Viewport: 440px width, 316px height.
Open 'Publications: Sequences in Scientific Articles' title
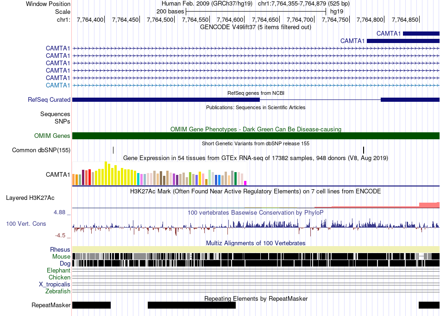click(x=256, y=107)
